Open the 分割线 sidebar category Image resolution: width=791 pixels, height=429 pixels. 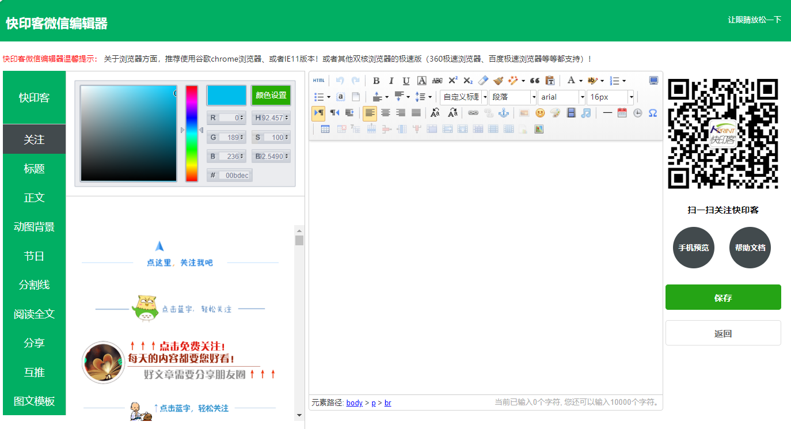pos(34,285)
